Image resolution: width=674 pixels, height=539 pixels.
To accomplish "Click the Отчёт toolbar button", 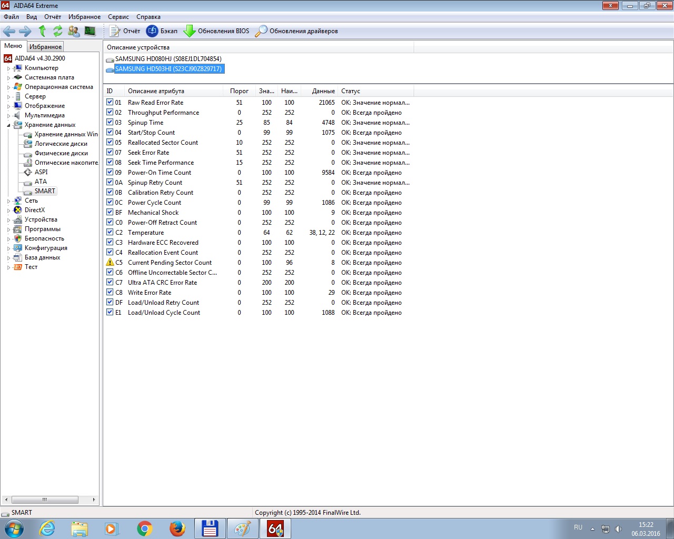I will pos(125,31).
